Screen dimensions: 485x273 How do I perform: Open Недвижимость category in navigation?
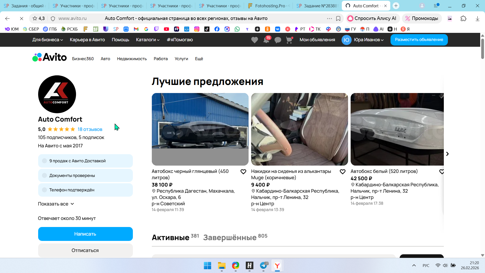tap(132, 59)
